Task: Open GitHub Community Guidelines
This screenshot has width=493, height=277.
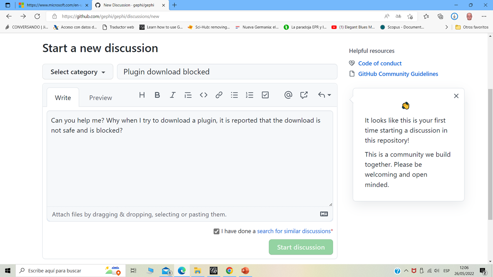Action: click(398, 73)
